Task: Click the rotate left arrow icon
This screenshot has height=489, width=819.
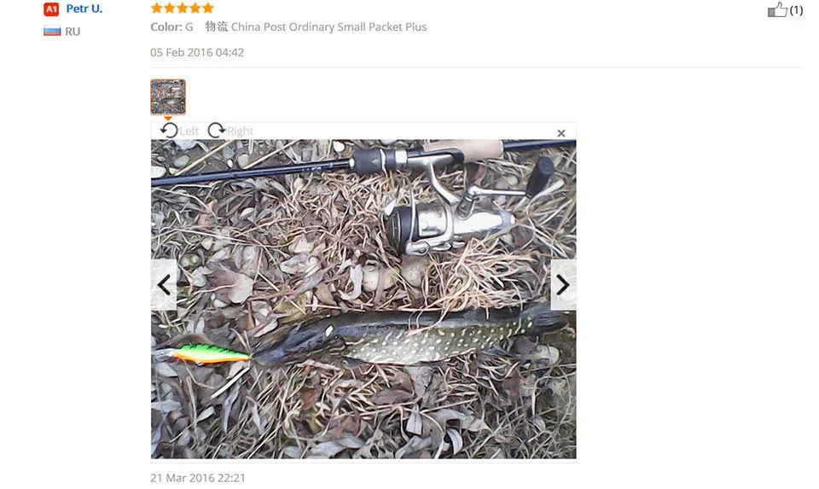Action: 169,130
